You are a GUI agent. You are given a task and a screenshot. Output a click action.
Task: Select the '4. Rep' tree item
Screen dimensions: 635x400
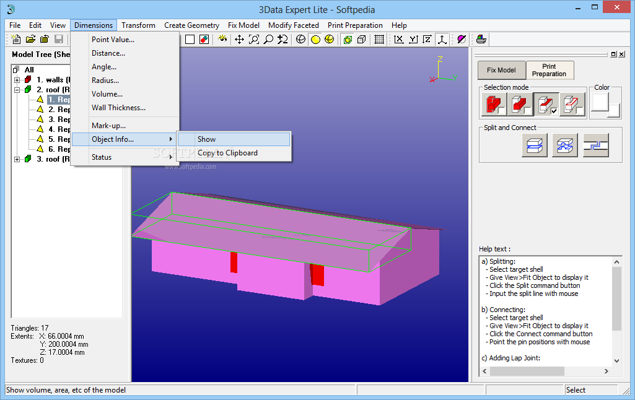pos(59,129)
